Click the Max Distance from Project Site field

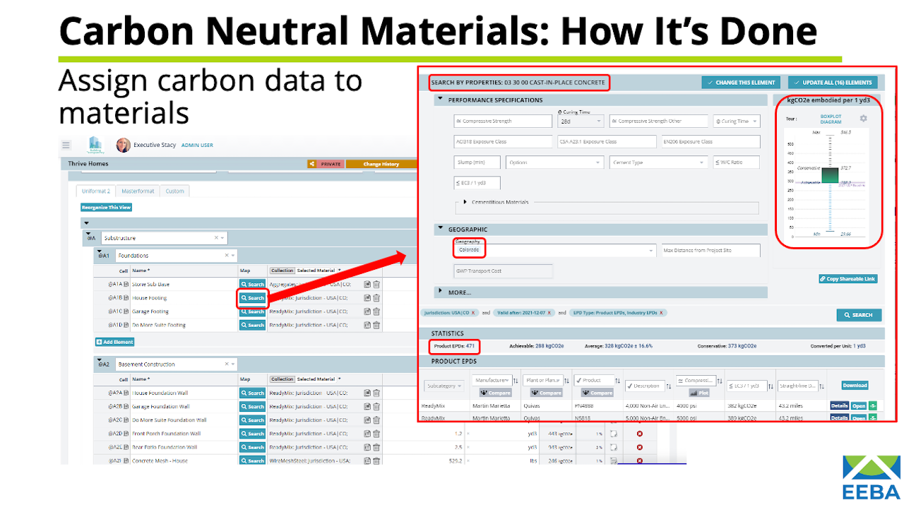pyautogui.click(x=710, y=251)
